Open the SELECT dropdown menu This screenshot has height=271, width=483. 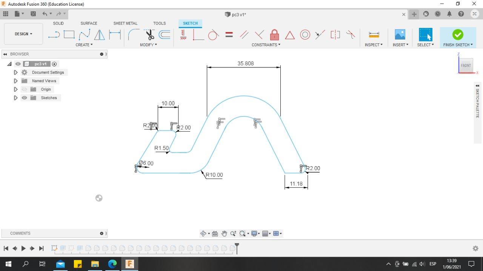pos(425,45)
